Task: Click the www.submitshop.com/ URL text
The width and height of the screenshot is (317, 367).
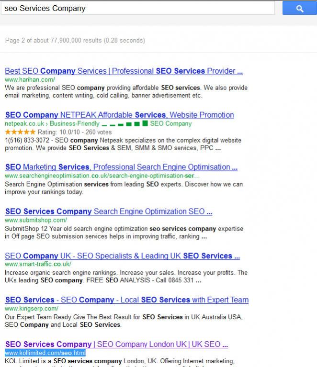Action: pyautogui.click(x=36, y=220)
